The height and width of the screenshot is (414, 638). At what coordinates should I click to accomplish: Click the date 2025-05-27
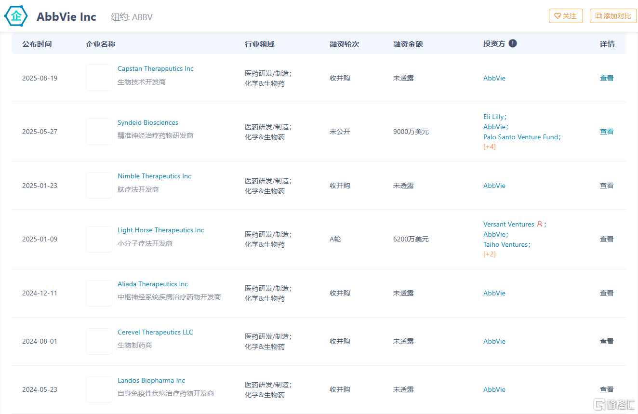pyautogui.click(x=40, y=132)
